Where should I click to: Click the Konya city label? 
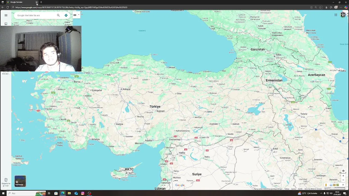(119, 124)
